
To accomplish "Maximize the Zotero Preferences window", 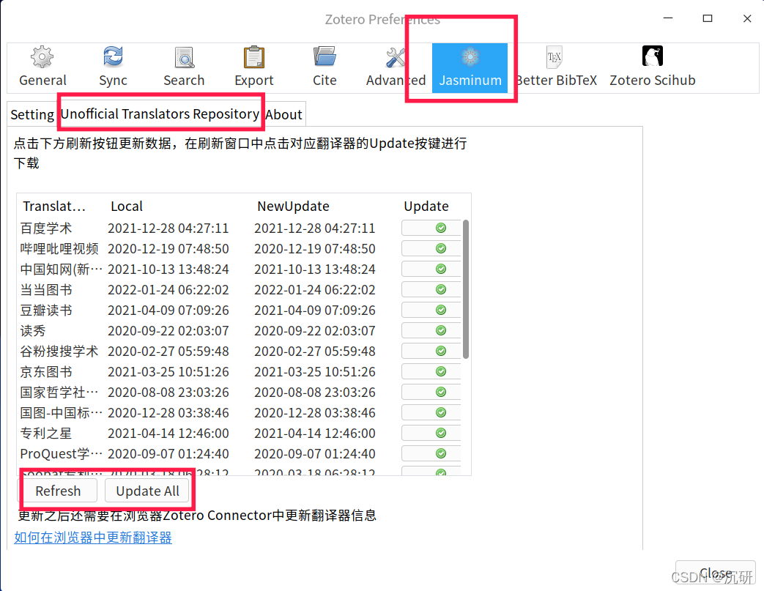I will tap(708, 18).
